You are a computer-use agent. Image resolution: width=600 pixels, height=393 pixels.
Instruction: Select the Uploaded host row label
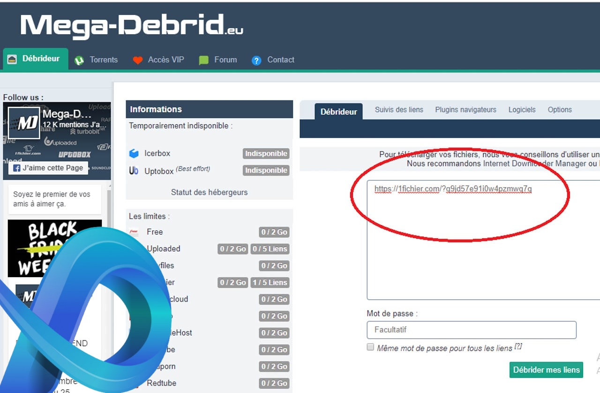point(164,249)
